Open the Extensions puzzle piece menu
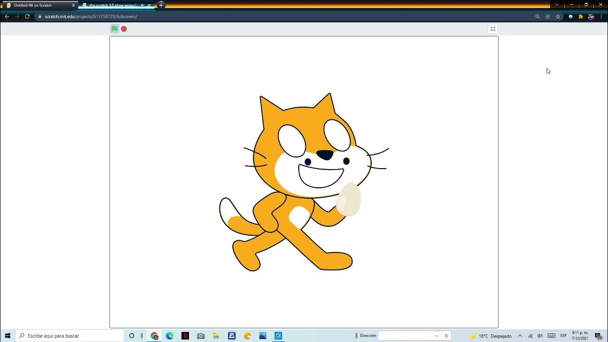608x342 pixels. (580, 16)
